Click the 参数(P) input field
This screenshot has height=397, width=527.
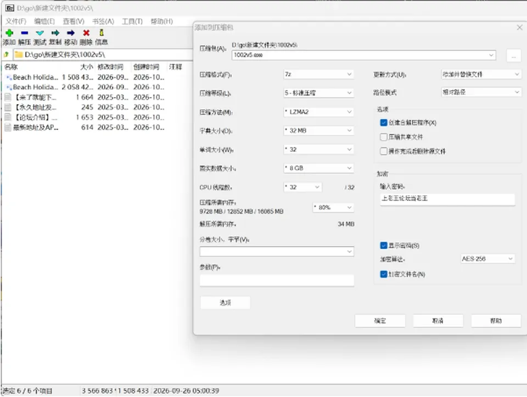tap(277, 280)
